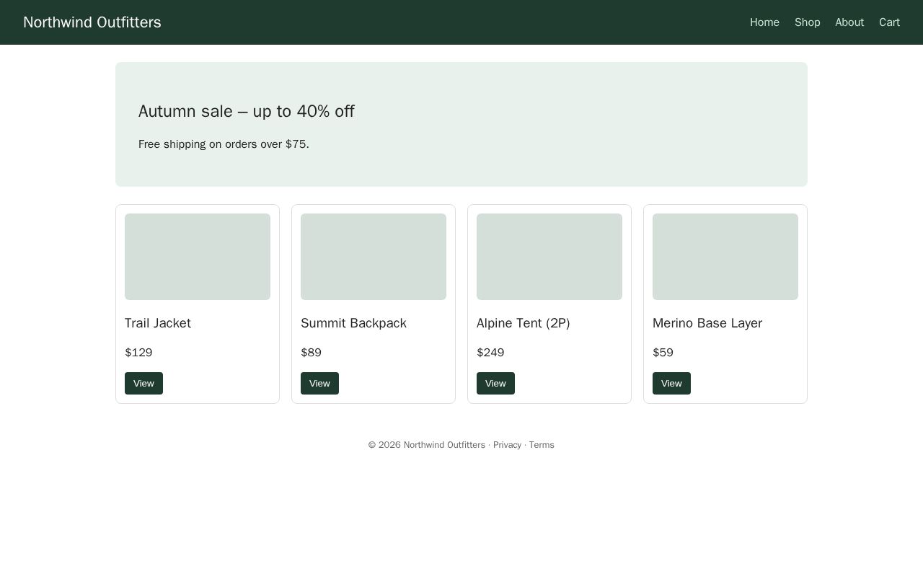Click the Northwind Outfitters site logo
The image size is (923, 577).
(92, 22)
